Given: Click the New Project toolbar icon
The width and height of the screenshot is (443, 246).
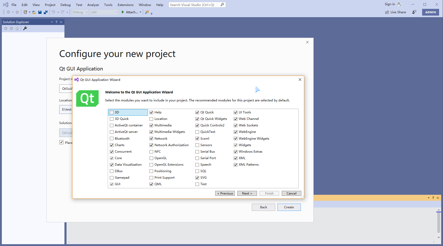Looking at the screenshot, I should pos(25,12).
